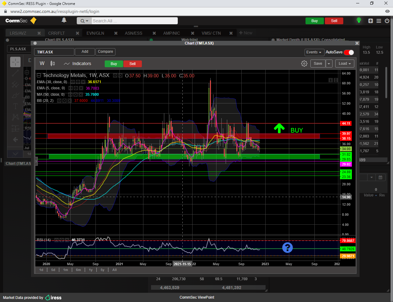Screen dimensions: 393x302
Task: Select the 6m time range
Action: tap(78, 270)
